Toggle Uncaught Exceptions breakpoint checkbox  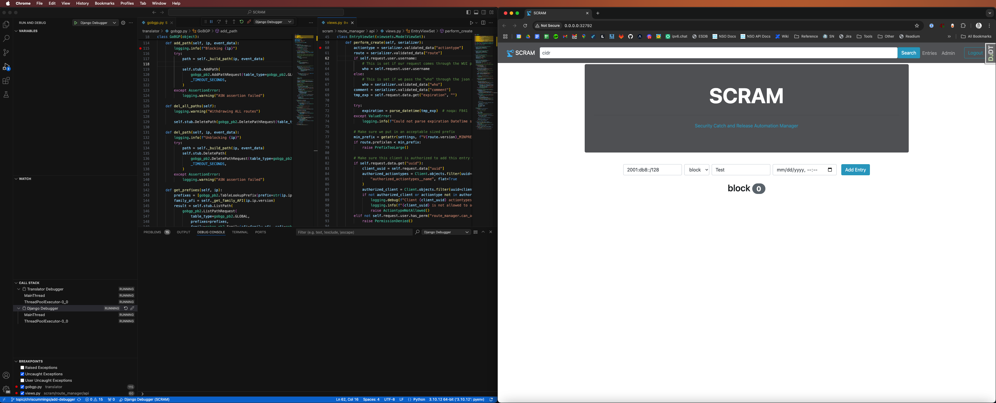(x=22, y=374)
